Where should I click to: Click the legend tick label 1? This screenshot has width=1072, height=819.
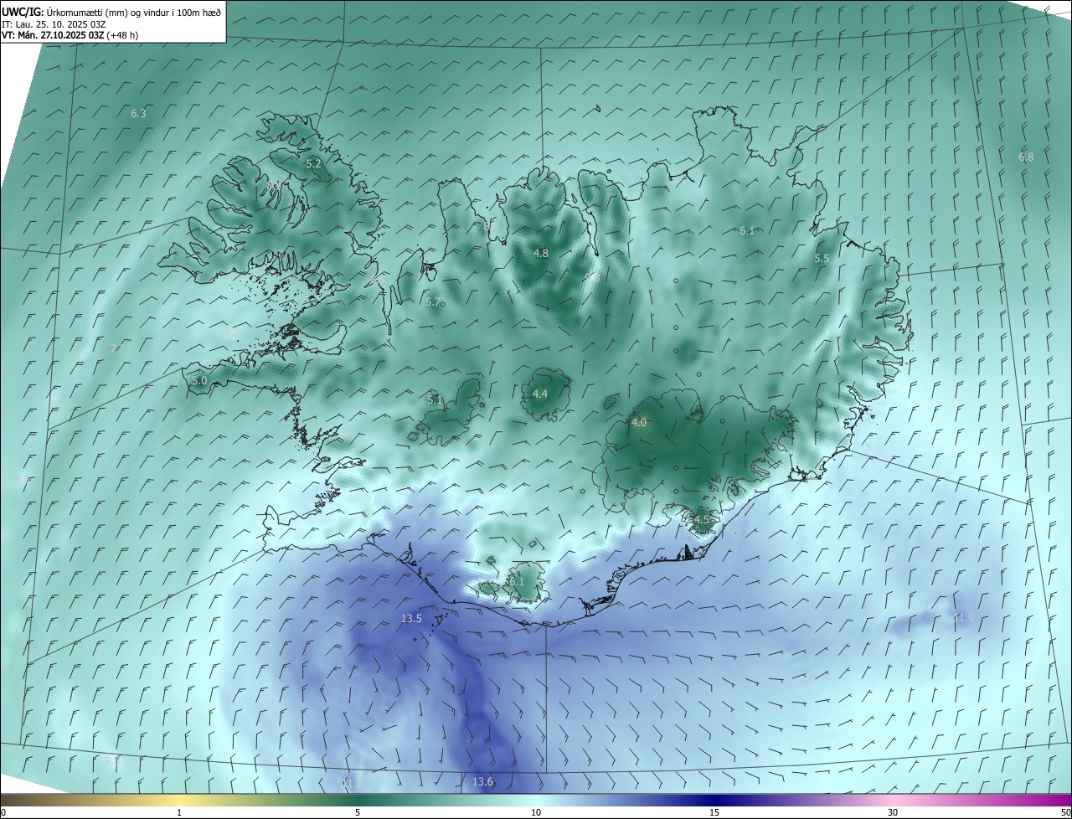(x=180, y=812)
